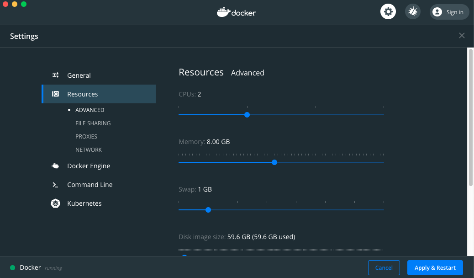This screenshot has width=474, height=278.
Task: Open the General settings section
Action: (99, 75)
